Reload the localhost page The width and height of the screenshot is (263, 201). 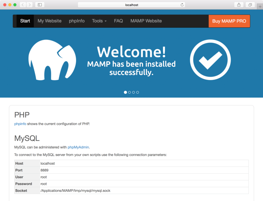pyautogui.click(x=182, y=5)
